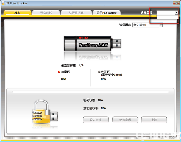Click the 设定区域 button at bottom

[96, 120]
